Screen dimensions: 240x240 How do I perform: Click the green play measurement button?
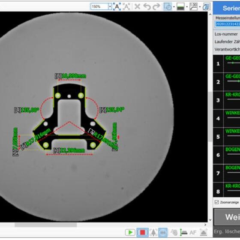click(130, 232)
